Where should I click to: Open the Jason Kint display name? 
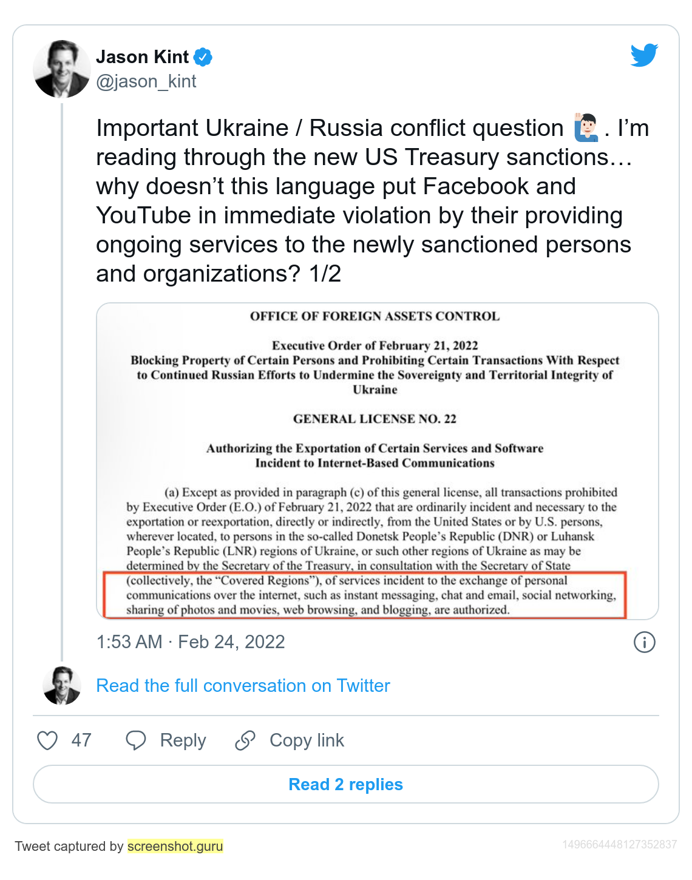[143, 57]
